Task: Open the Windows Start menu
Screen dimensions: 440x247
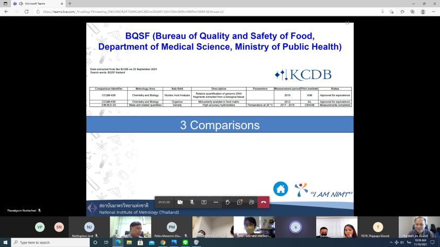Action: point(6,242)
